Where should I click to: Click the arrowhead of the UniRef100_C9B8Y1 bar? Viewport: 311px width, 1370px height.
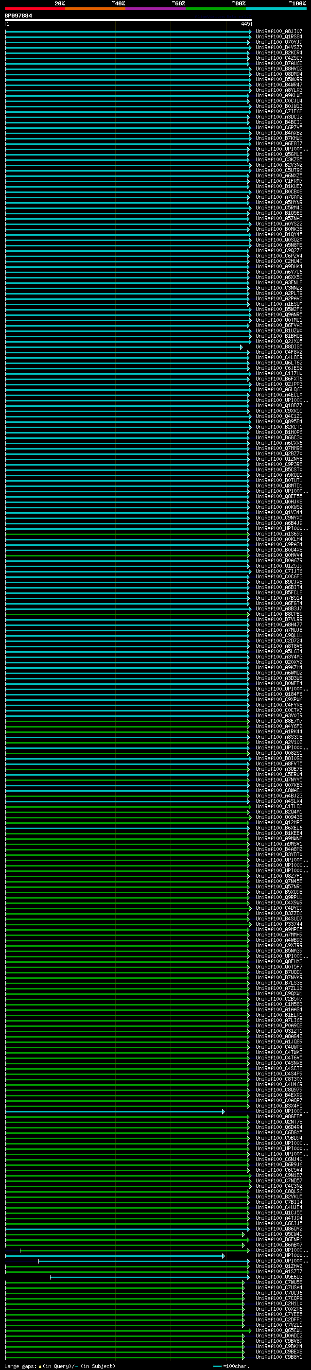243,1357
